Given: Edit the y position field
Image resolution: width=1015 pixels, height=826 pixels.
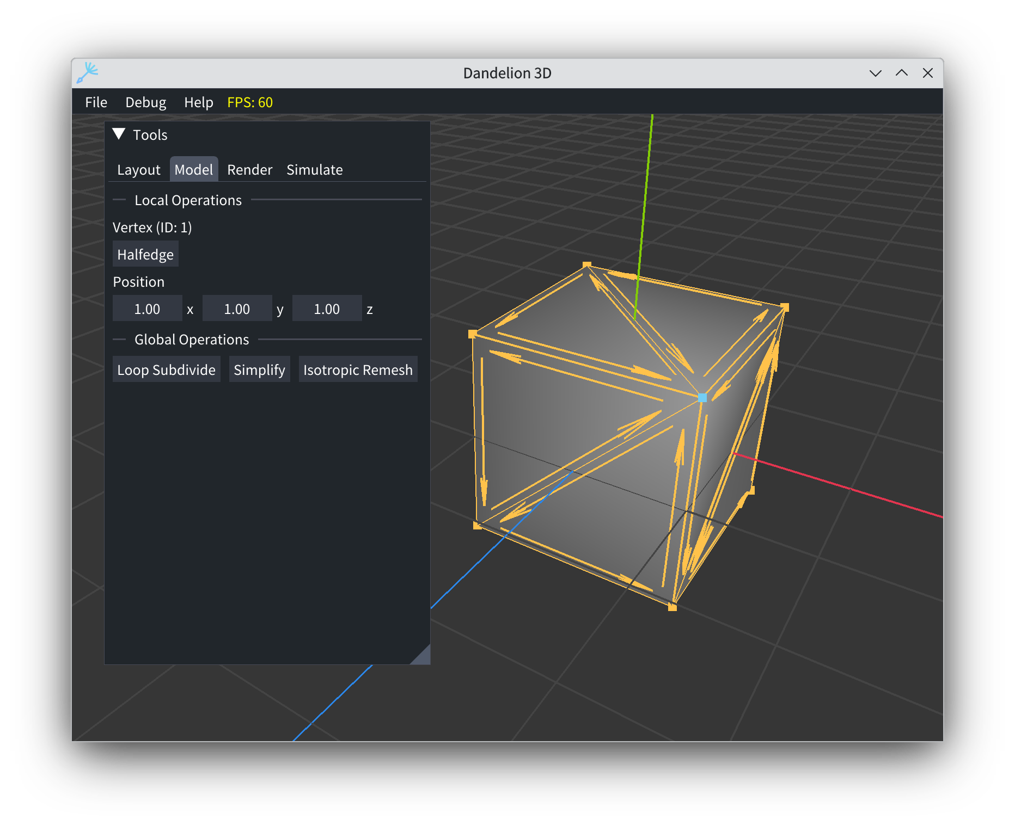Looking at the screenshot, I should click(x=237, y=309).
